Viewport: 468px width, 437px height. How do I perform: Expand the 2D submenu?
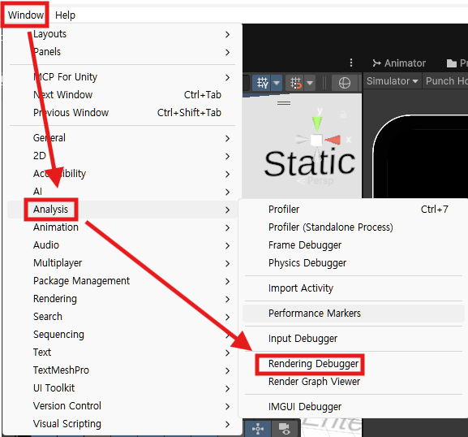(x=122, y=156)
